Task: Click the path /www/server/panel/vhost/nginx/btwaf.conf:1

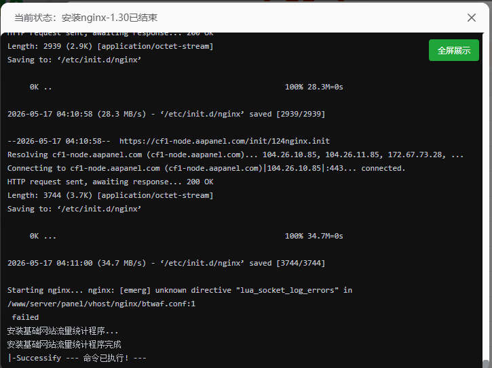Action: pos(101,304)
